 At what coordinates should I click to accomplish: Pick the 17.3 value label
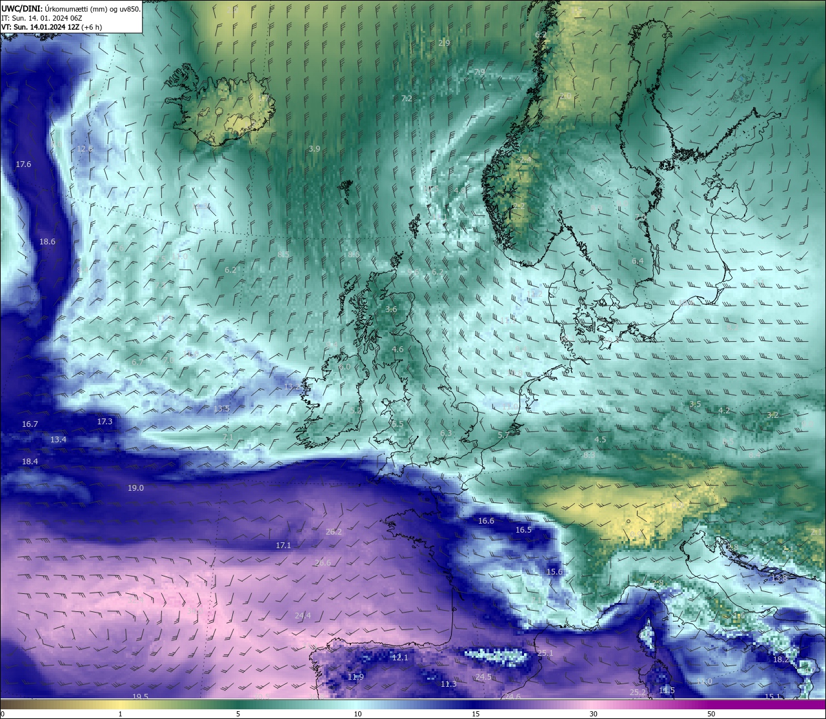(105, 422)
